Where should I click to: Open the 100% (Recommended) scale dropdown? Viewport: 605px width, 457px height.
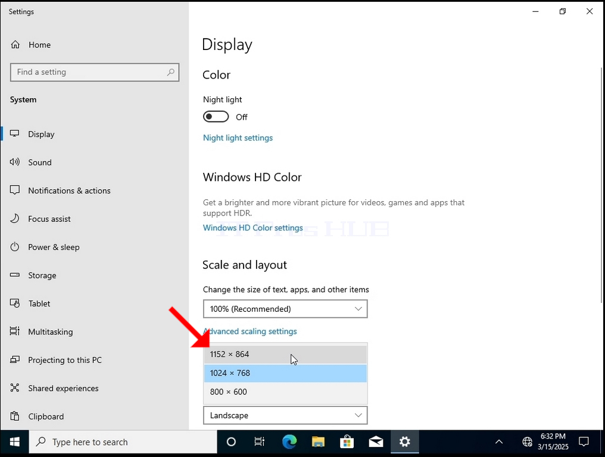pos(285,309)
